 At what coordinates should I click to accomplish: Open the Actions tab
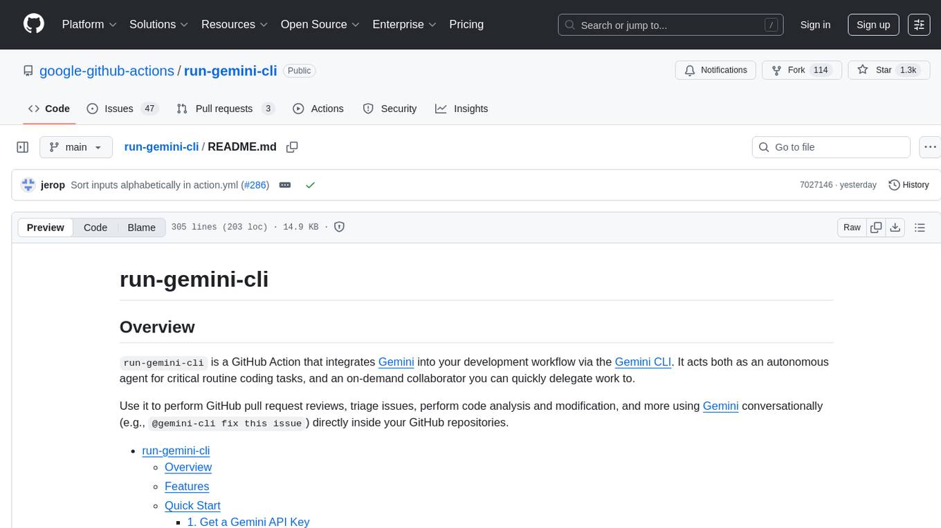coord(318,109)
